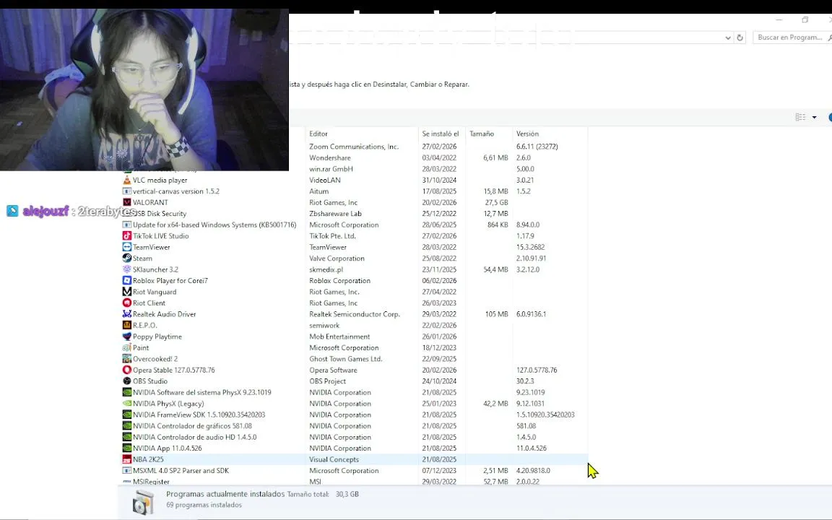Click the version 127.0.5778.76 cell
Screen dimensions: 832x520
(x=537, y=370)
